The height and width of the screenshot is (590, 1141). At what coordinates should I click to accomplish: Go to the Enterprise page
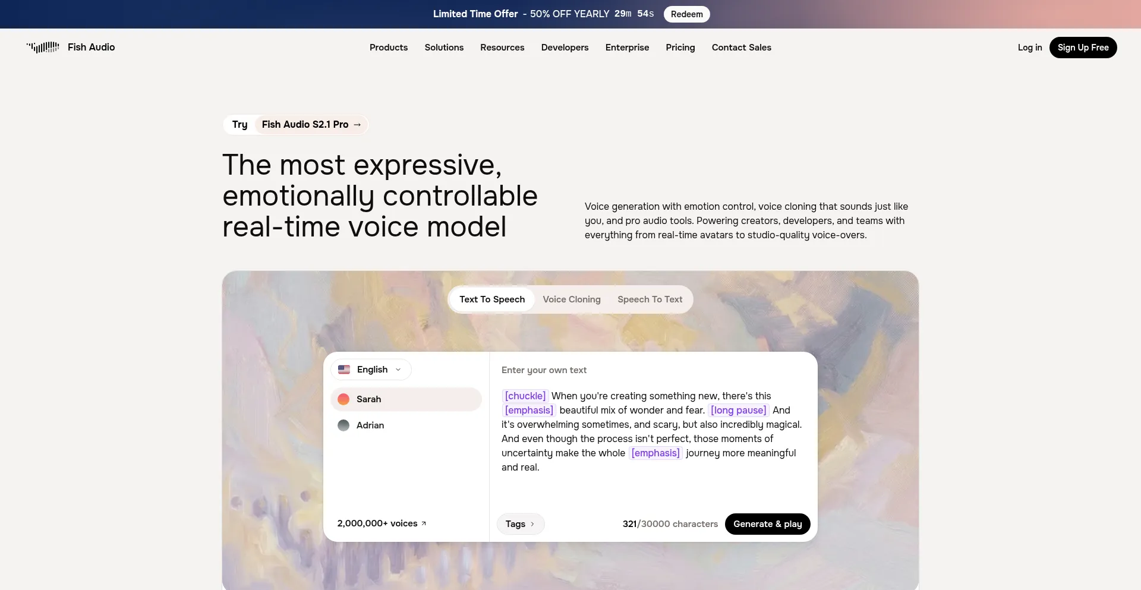[627, 48]
